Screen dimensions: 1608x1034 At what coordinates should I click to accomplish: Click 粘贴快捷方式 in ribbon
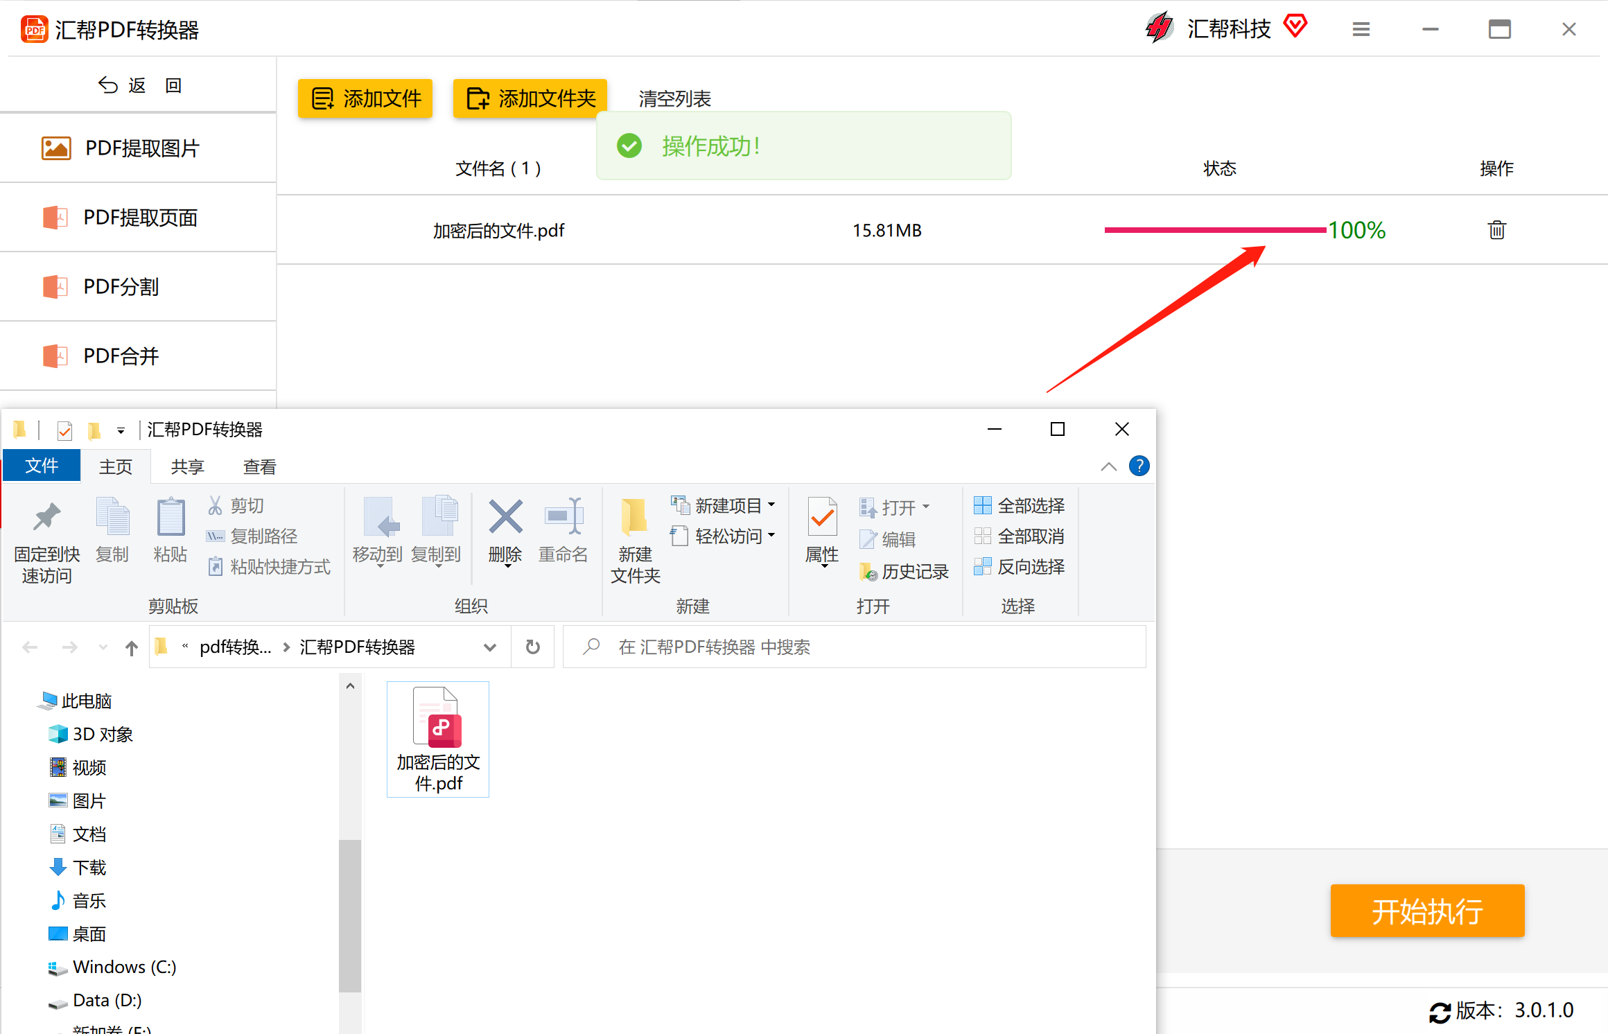click(269, 567)
